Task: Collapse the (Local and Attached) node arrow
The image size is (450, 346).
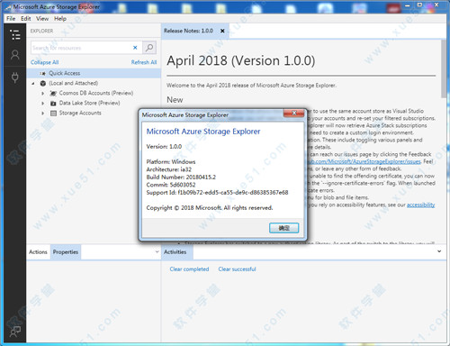Action: click(33, 84)
